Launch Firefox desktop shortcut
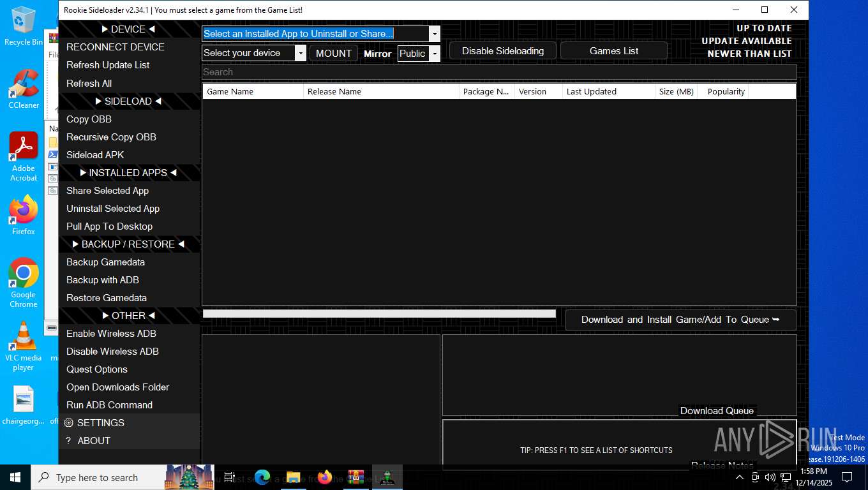Screen dimensions: 868x490 [x=24, y=216]
